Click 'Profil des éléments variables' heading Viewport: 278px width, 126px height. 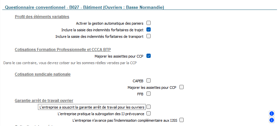coord(42,17)
